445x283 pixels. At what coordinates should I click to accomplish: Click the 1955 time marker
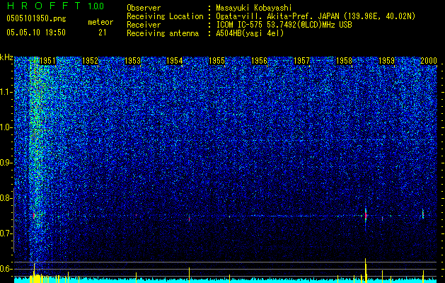pyautogui.click(x=216, y=61)
